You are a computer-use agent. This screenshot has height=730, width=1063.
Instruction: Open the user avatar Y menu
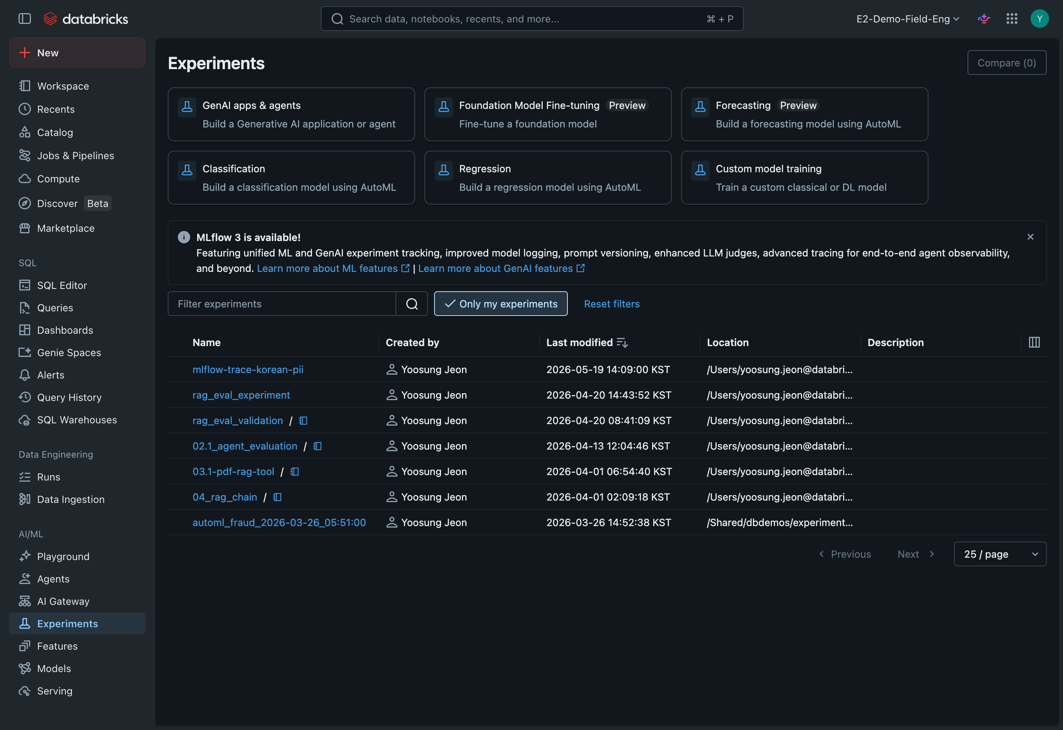tap(1039, 19)
